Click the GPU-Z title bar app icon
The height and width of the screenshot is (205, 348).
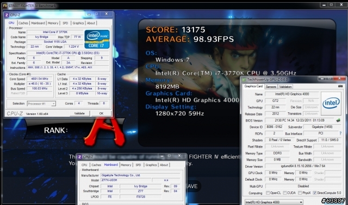244,80
